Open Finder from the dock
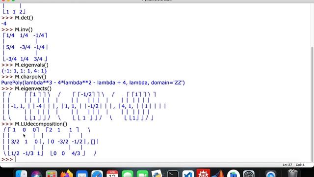 (21, 174)
